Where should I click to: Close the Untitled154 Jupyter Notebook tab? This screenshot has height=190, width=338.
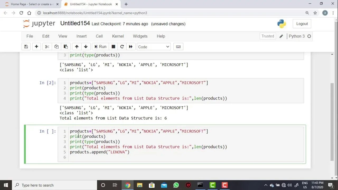point(117,4)
